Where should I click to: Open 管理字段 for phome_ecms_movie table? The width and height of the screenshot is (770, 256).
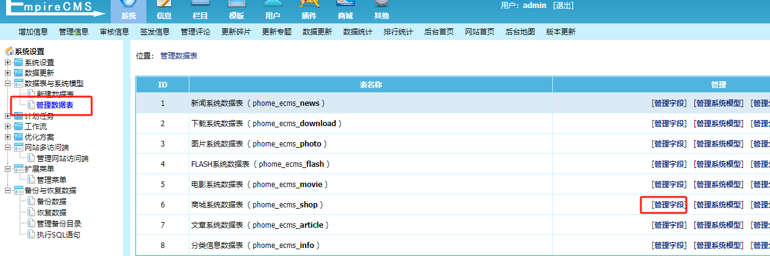click(x=669, y=185)
